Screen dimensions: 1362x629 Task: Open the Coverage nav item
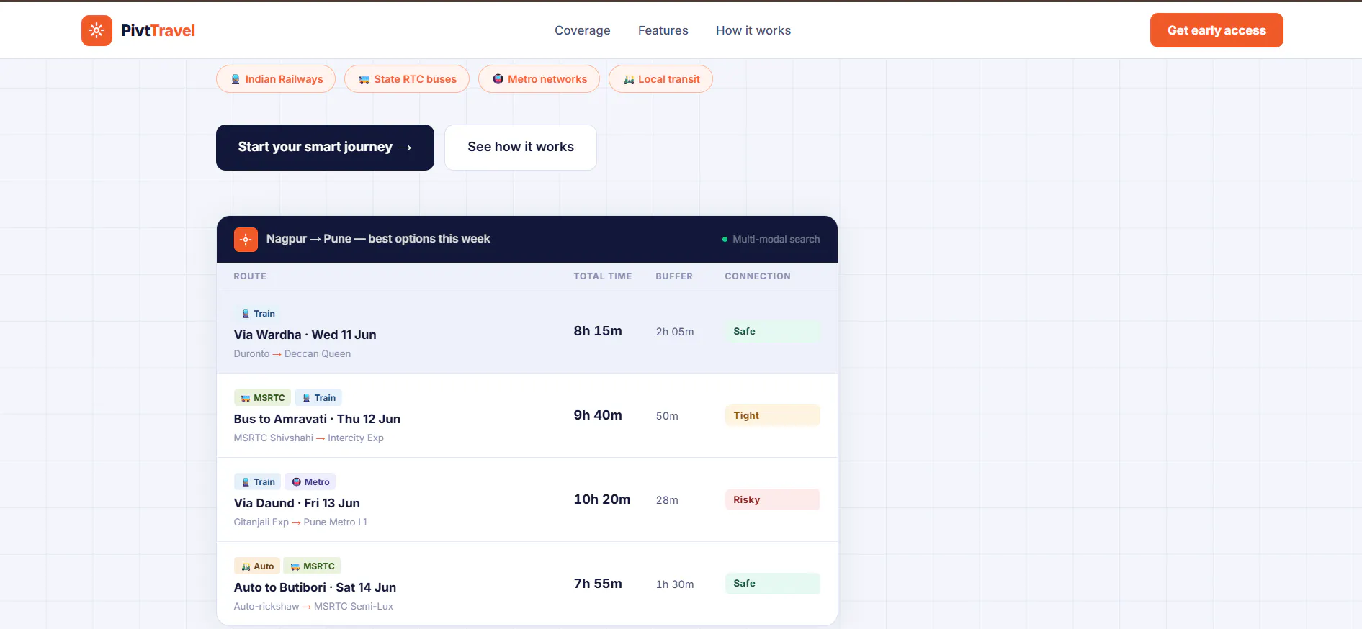click(x=582, y=30)
